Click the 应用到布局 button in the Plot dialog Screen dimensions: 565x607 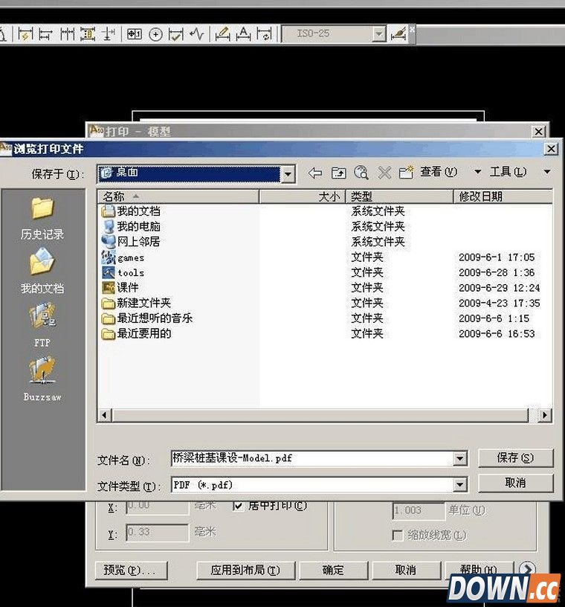point(245,571)
